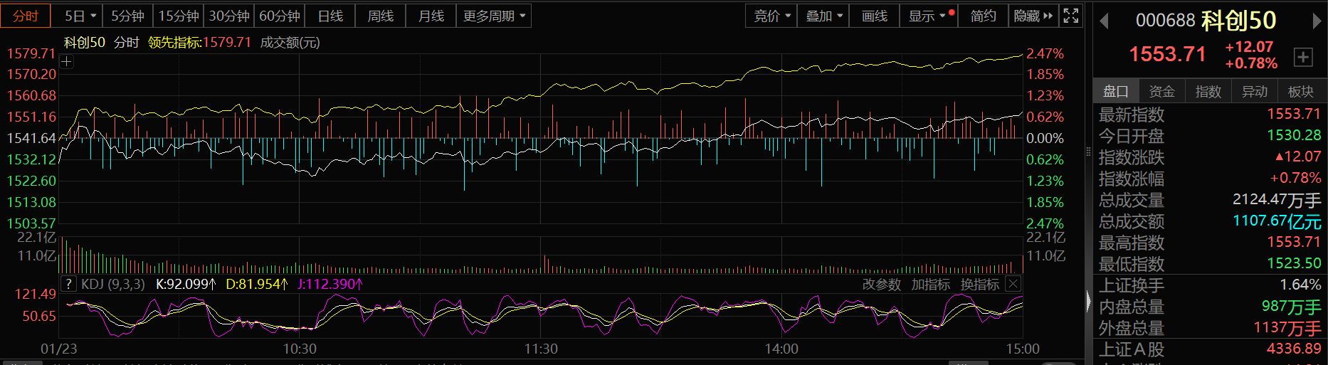Expand the 叠加 overlay dropdown
The height and width of the screenshot is (365, 1328).
823,16
